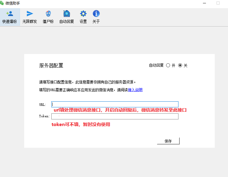
Task: Open the 快速爆粉 person-plus icon
Action: coord(10,14)
